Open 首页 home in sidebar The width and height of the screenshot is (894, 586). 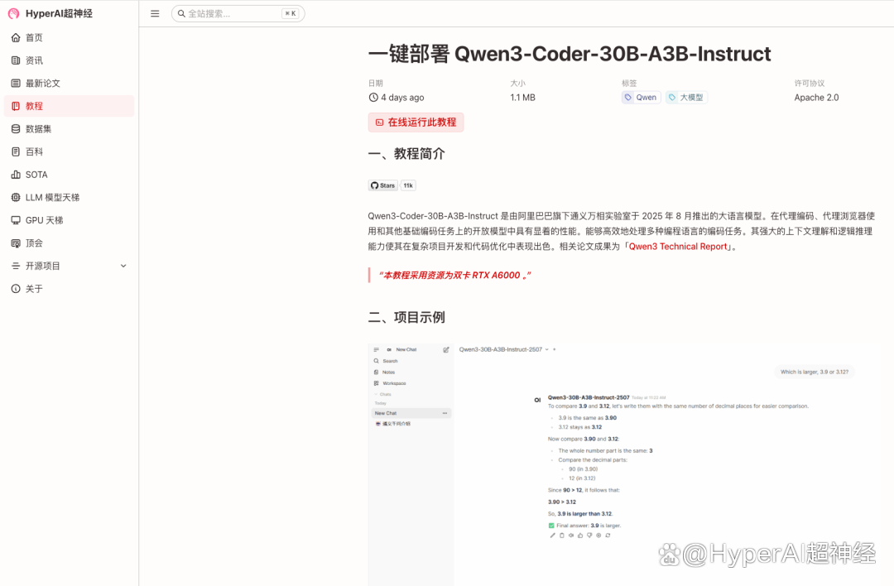[x=34, y=37]
